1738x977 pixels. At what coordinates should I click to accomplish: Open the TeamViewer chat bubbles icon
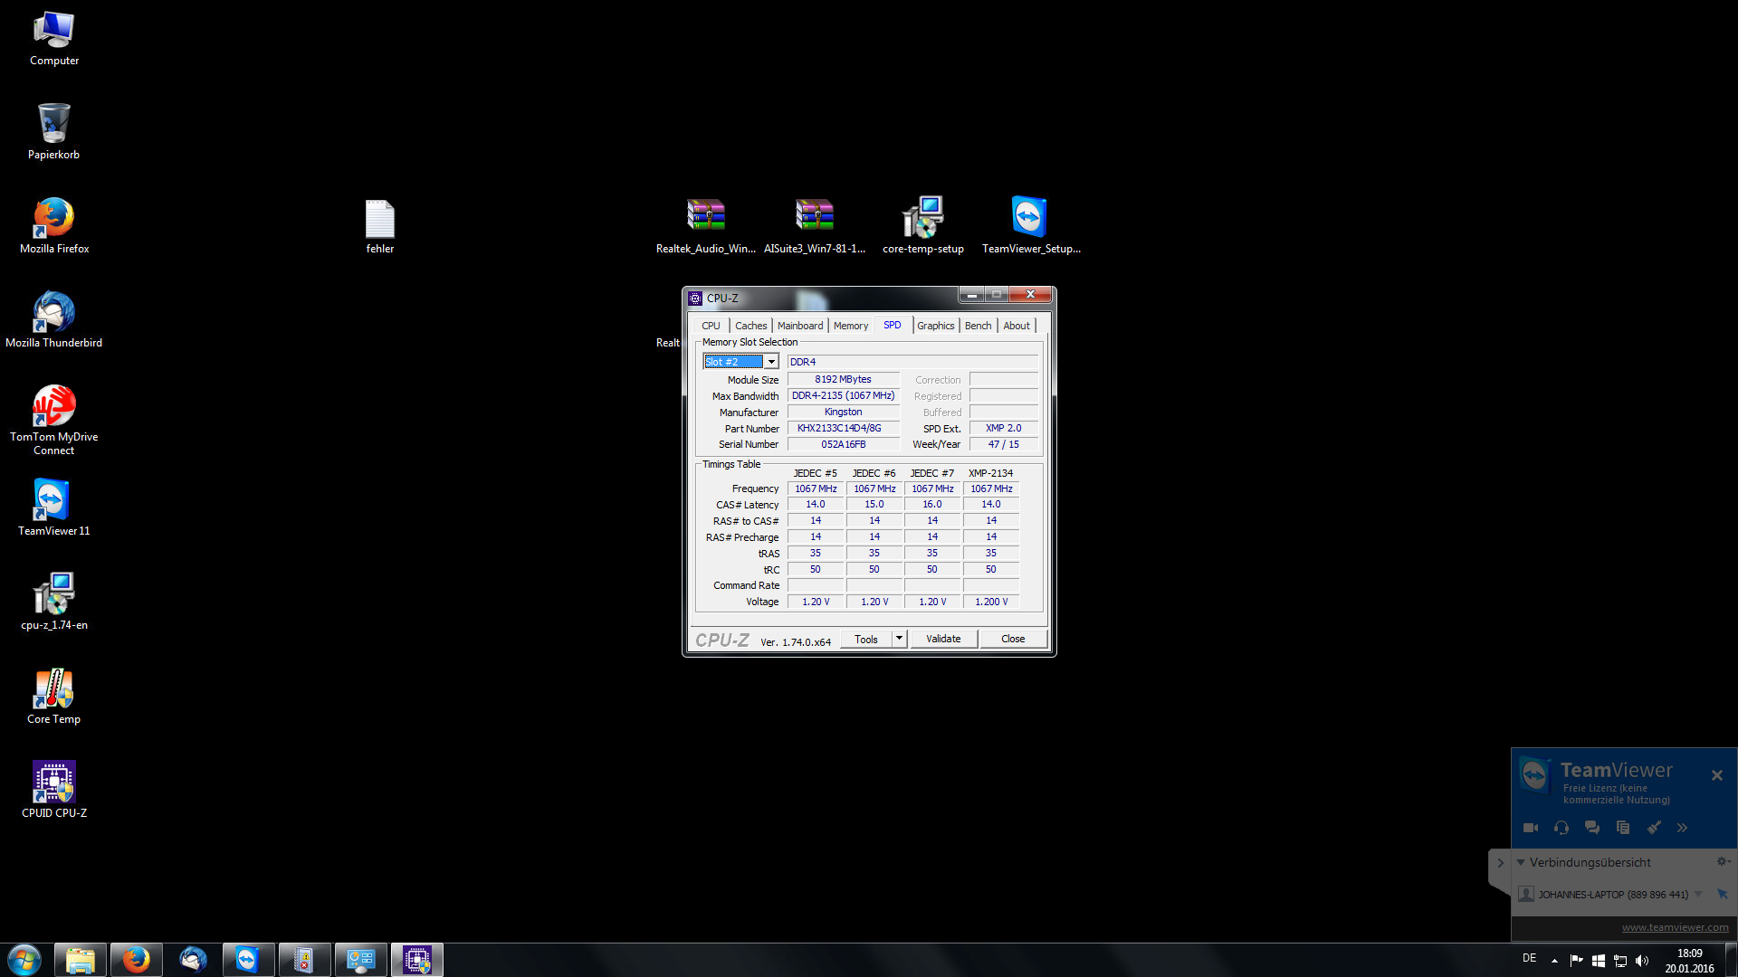click(x=1592, y=828)
